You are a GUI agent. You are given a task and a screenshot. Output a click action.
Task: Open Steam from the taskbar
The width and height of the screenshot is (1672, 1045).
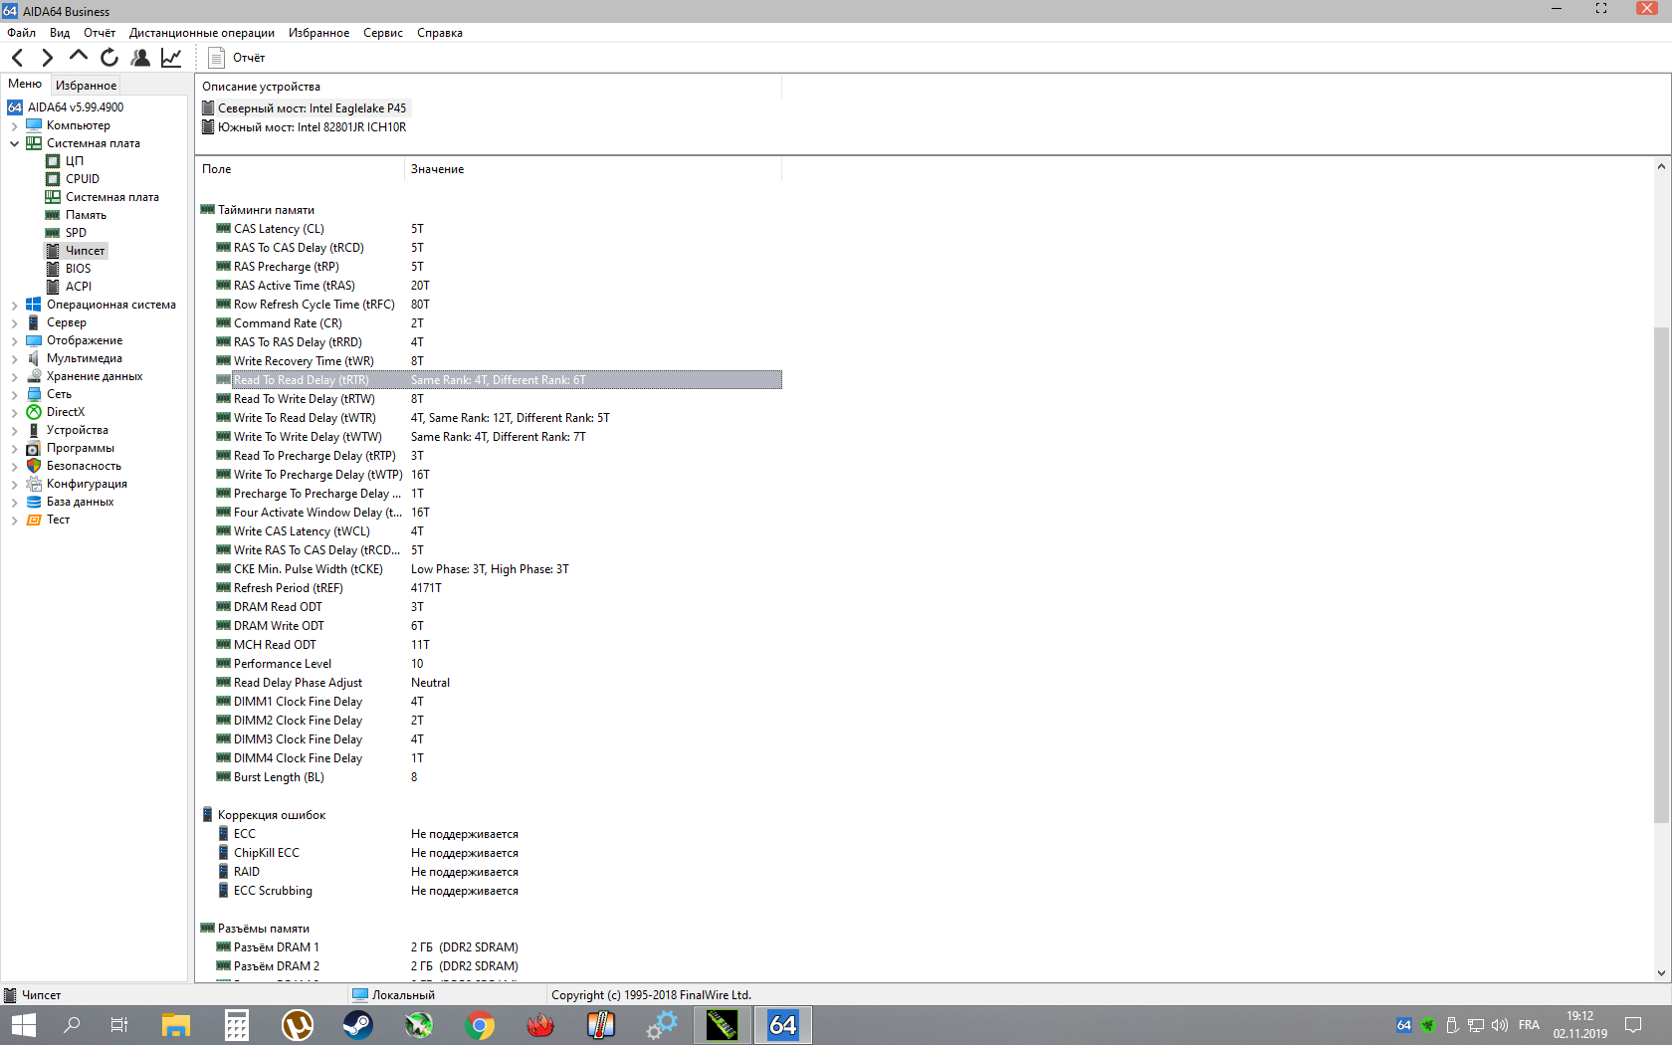[358, 1025]
